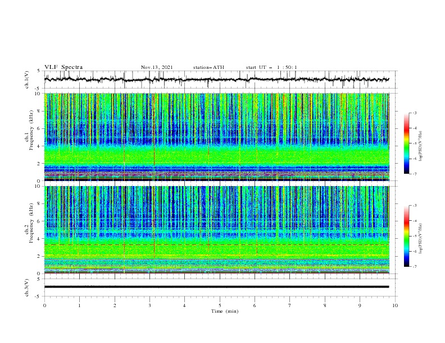Click time axis tick label "9"
The height and width of the screenshot is (343, 445).
tap(360, 305)
